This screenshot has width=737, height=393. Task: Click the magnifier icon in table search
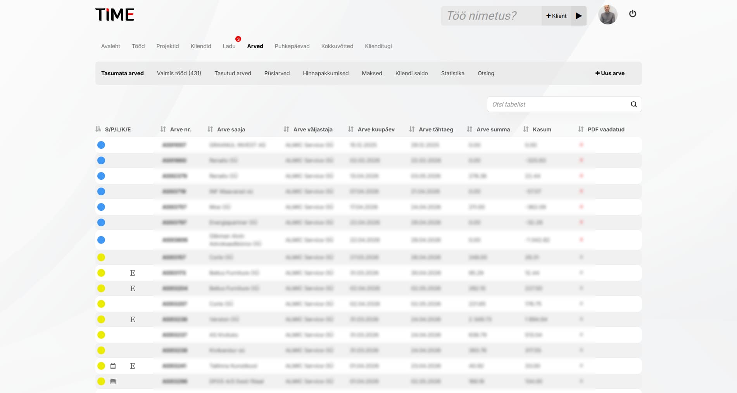point(633,104)
